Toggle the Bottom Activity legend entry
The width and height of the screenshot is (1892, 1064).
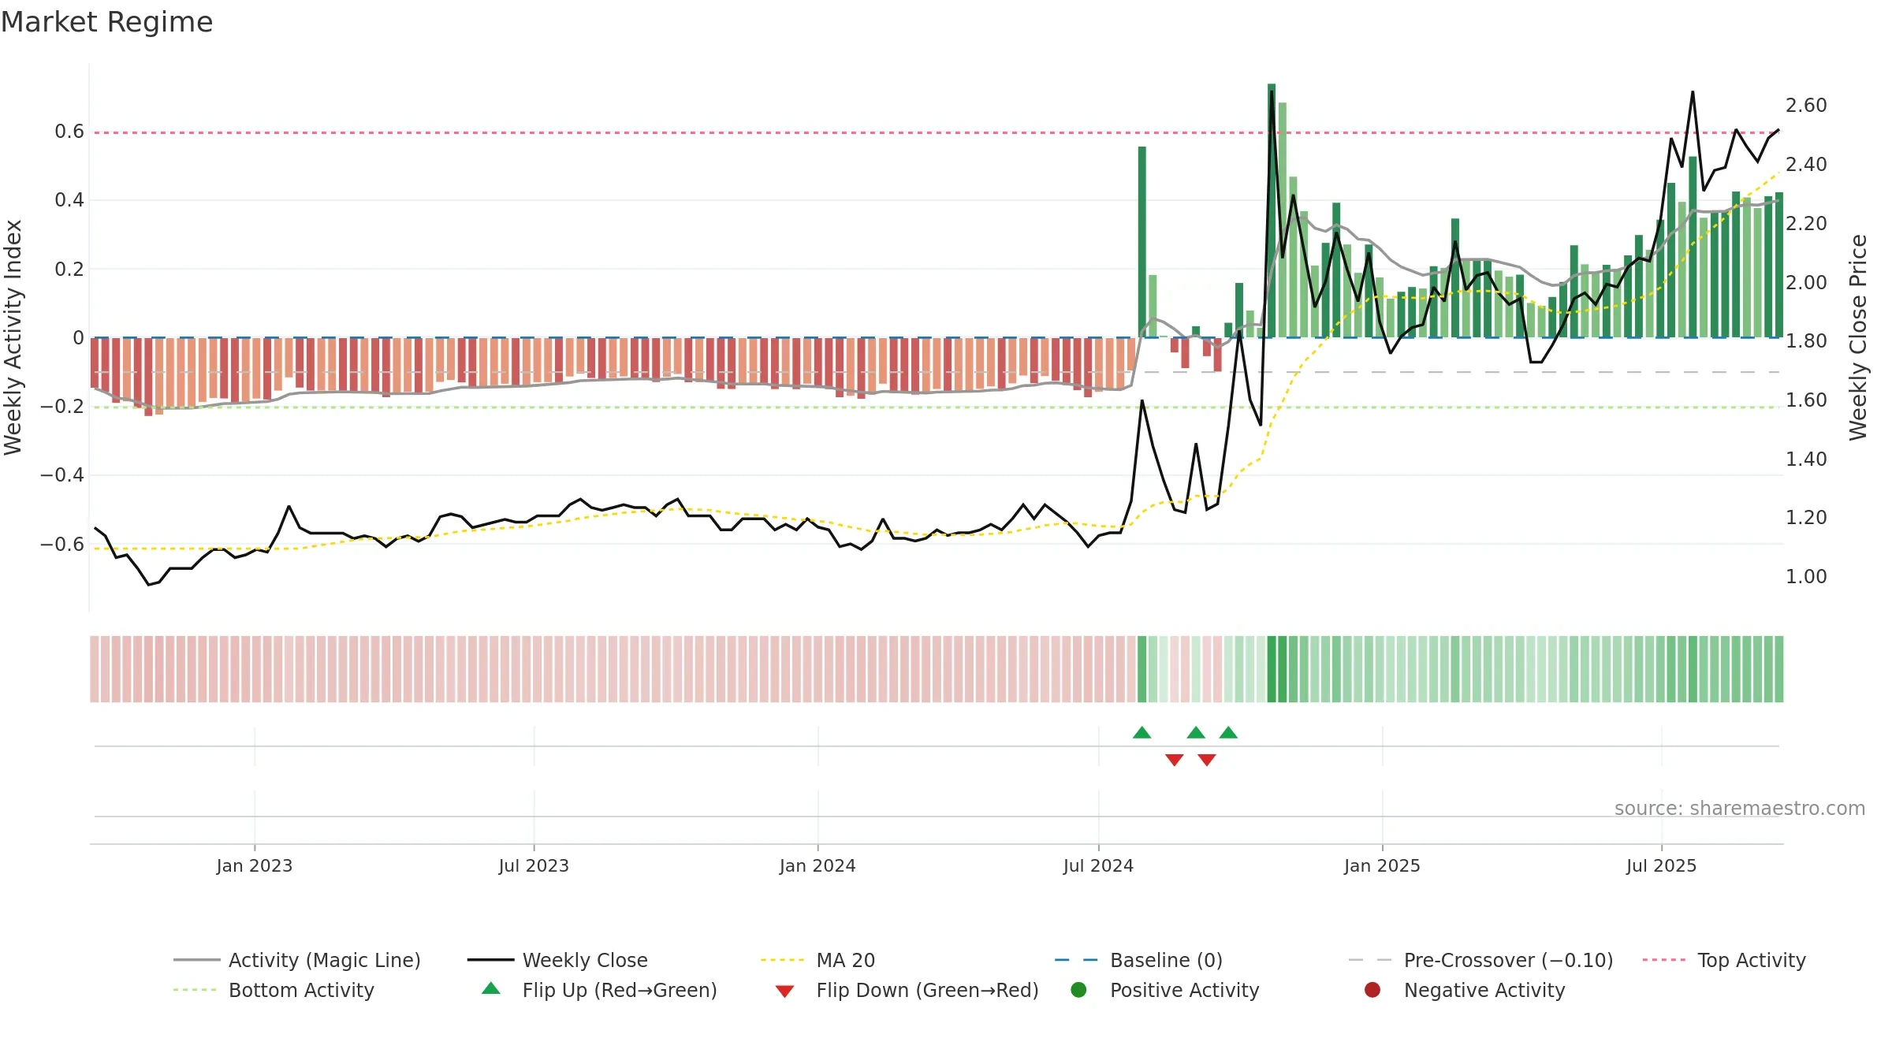tap(274, 990)
